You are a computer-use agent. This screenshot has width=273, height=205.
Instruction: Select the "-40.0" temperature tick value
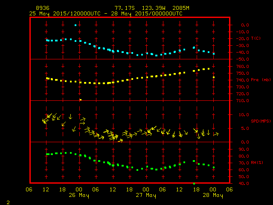point(243,52)
